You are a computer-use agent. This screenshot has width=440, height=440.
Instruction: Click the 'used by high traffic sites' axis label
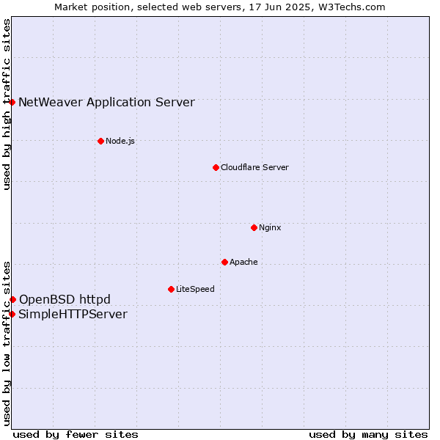6,104
